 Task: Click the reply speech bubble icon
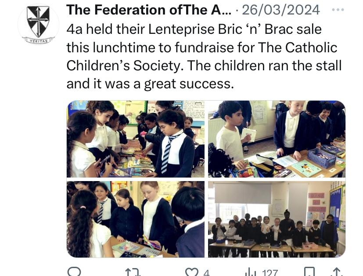[x=74, y=272]
